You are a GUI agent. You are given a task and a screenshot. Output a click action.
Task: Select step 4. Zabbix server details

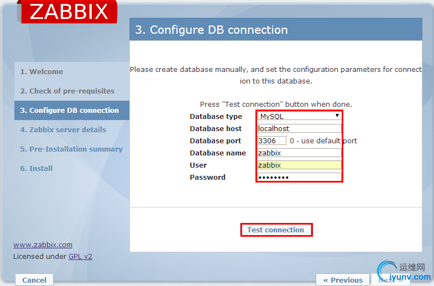coord(72,129)
